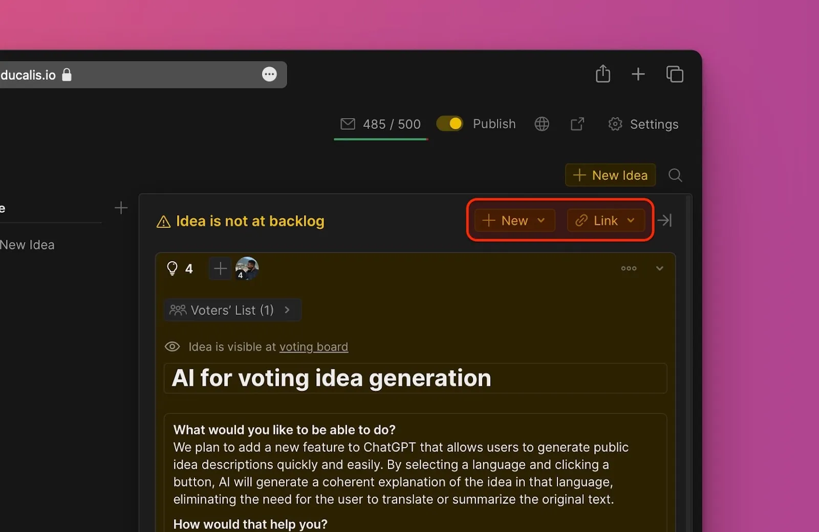This screenshot has height=532, width=819.
Task: Click the New Idea button
Action: click(x=610, y=175)
